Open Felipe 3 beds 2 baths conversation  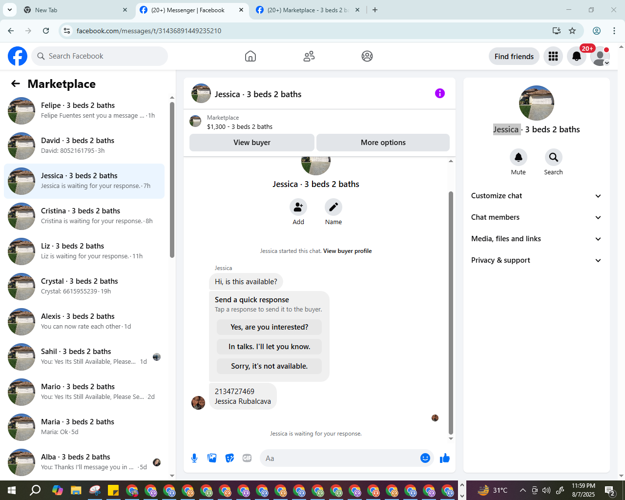84,111
